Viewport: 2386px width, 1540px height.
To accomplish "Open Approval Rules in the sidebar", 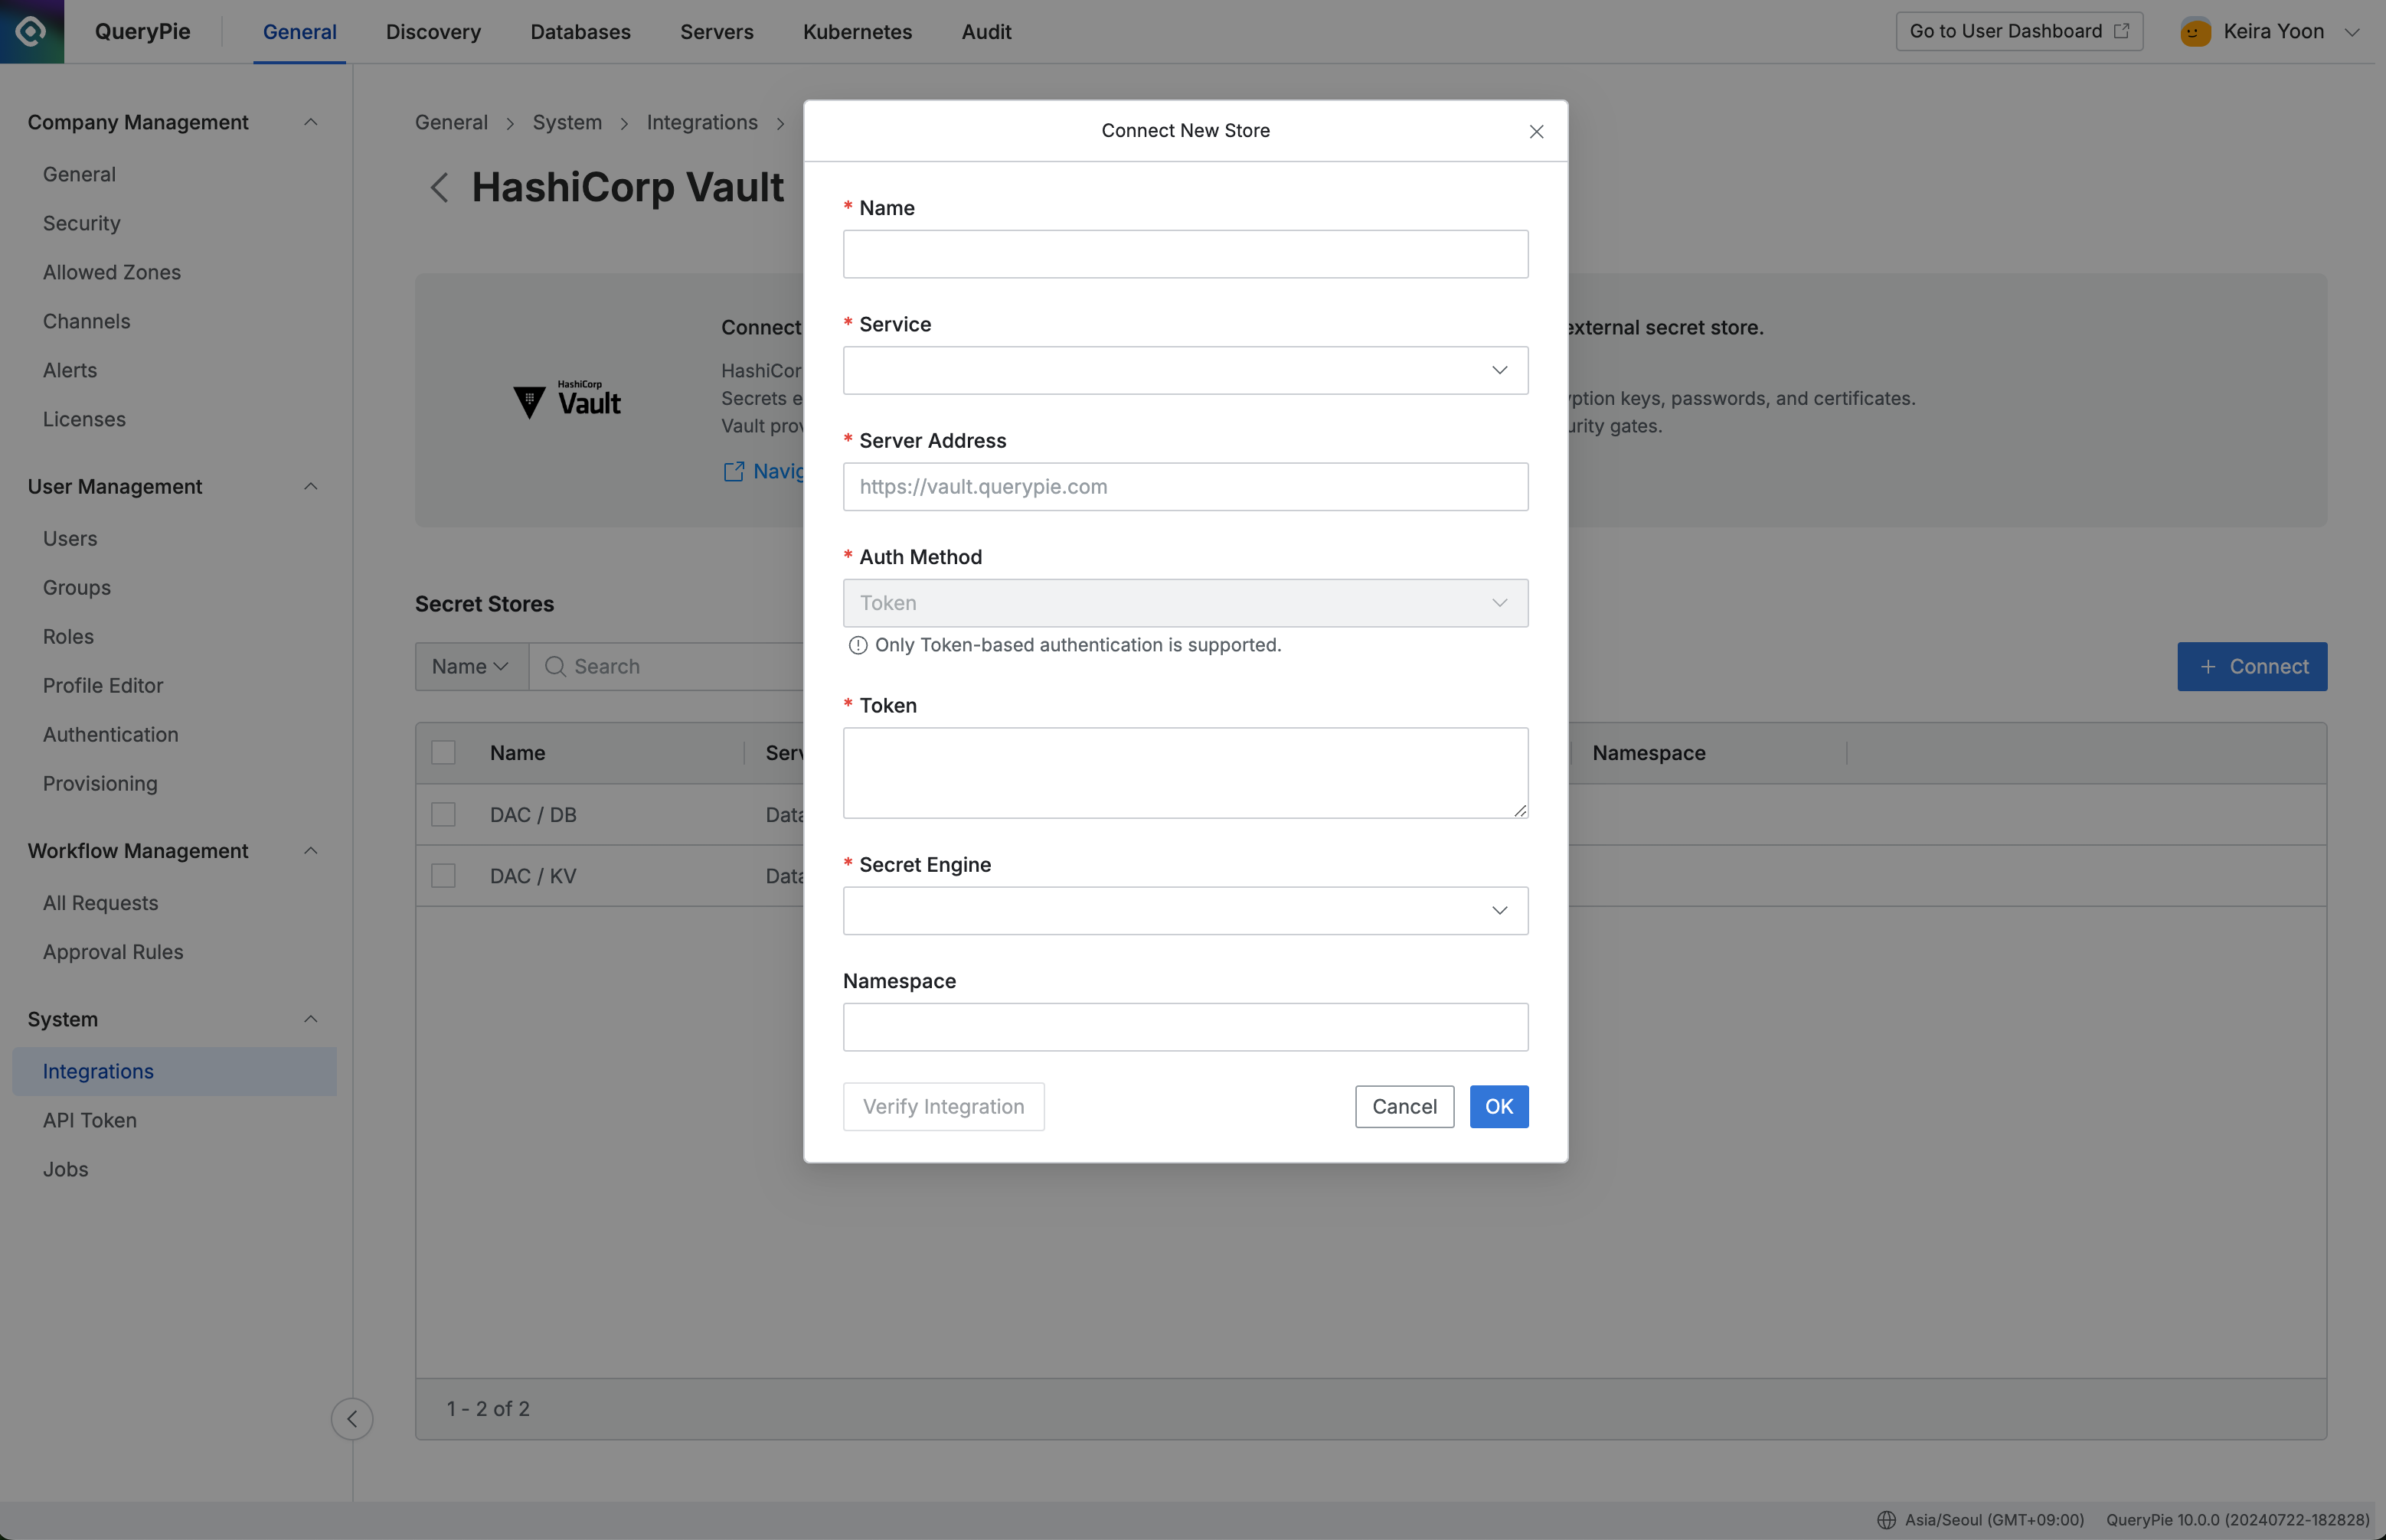I will point(113,952).
